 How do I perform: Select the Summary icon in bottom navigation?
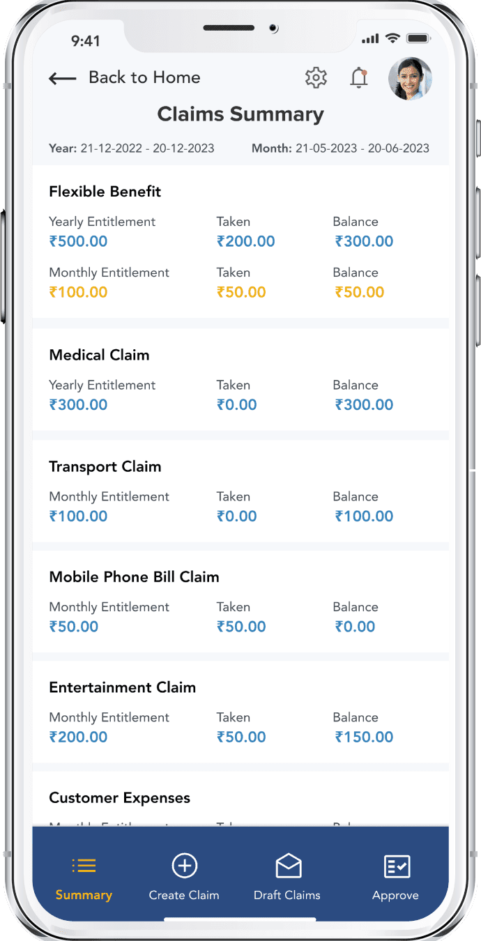(x=84, y=866)
